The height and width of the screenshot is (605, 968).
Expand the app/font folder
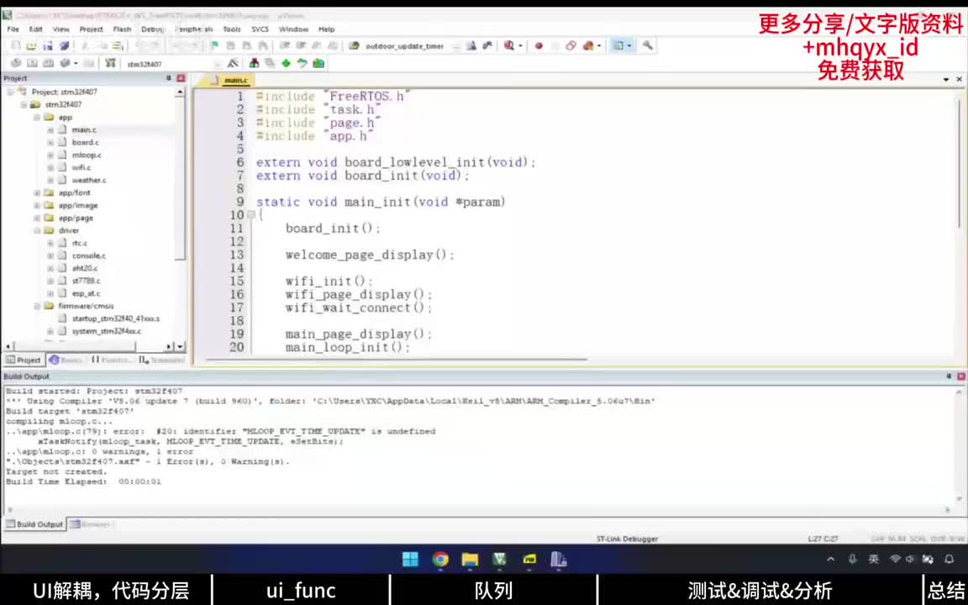37,192
